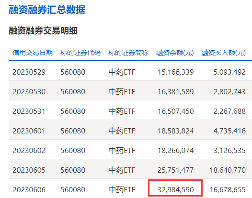Viewport: 252px width, 198px height.
Task: Click 中药ETF name in 20230529 row
Action: tap(122, 72)
